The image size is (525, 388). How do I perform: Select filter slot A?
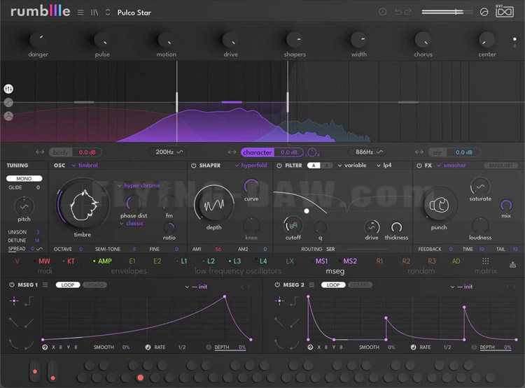[314, 166]
